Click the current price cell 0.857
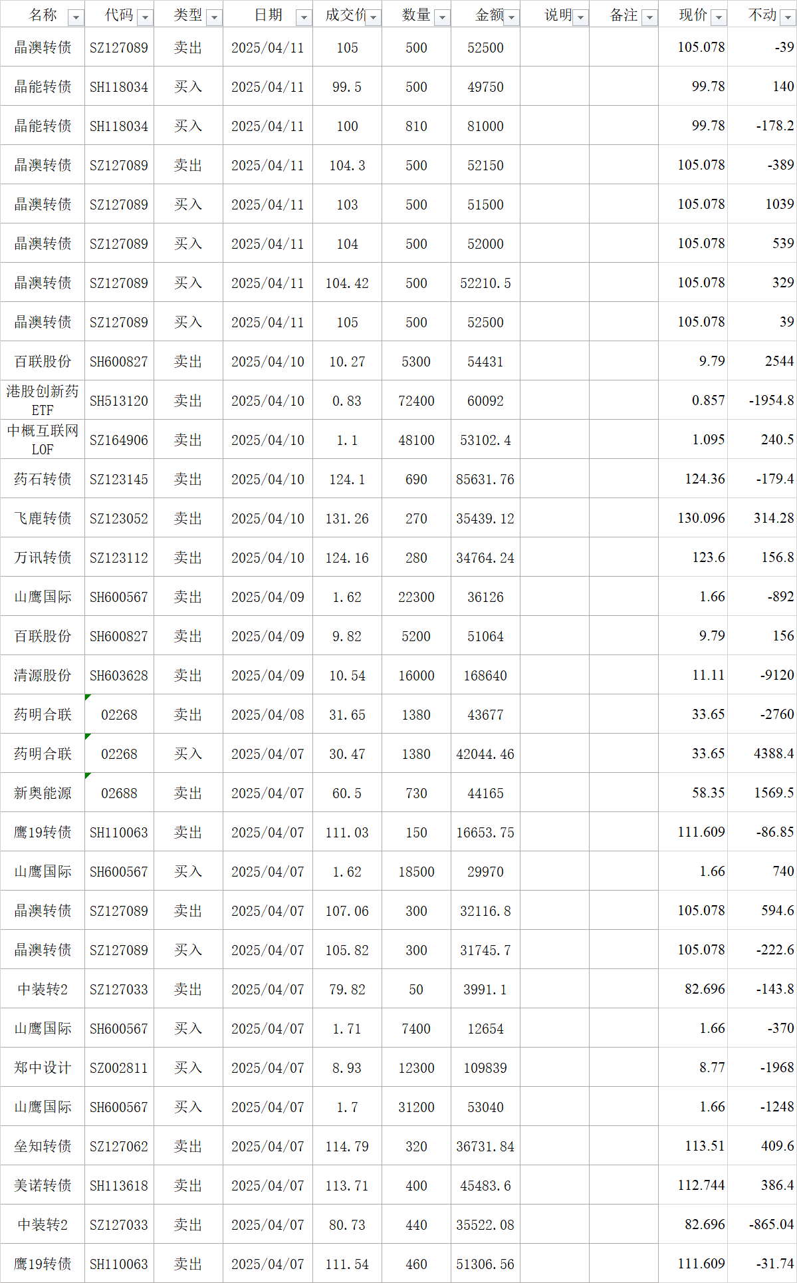The width and height of the screenshot is (797, 1283). tap(693, 400)
